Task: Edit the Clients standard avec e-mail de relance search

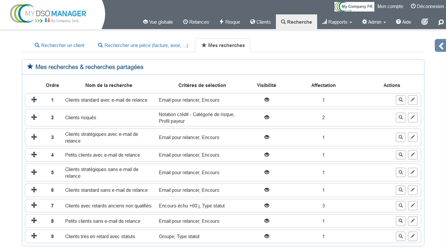Action: 412,100
